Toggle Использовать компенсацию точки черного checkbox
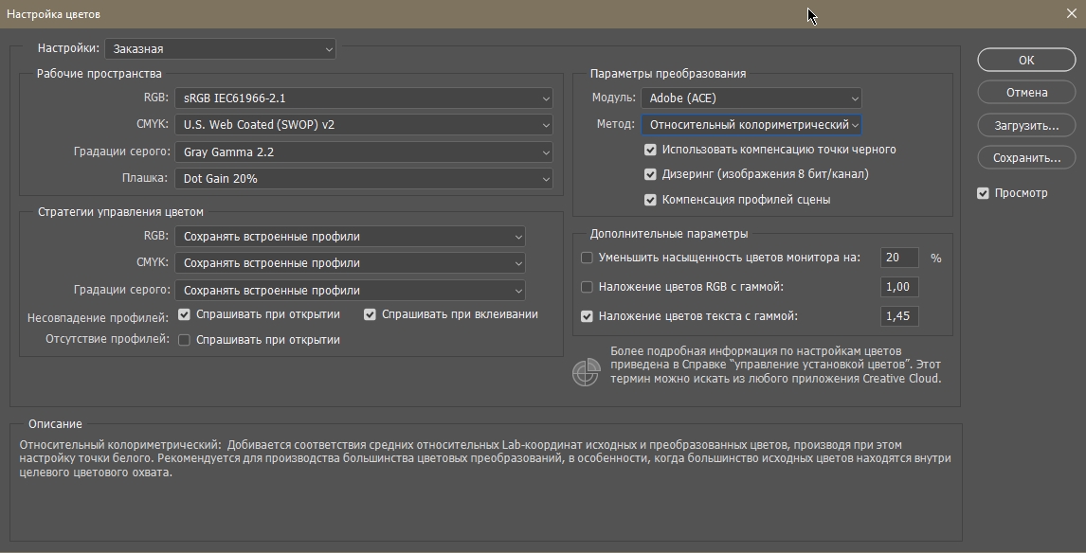The width and height of the screenshot is (1086, 553). [x=650, y=150]
